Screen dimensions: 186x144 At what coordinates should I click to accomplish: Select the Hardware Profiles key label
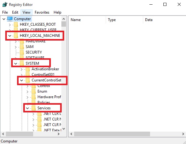[49, 97]
